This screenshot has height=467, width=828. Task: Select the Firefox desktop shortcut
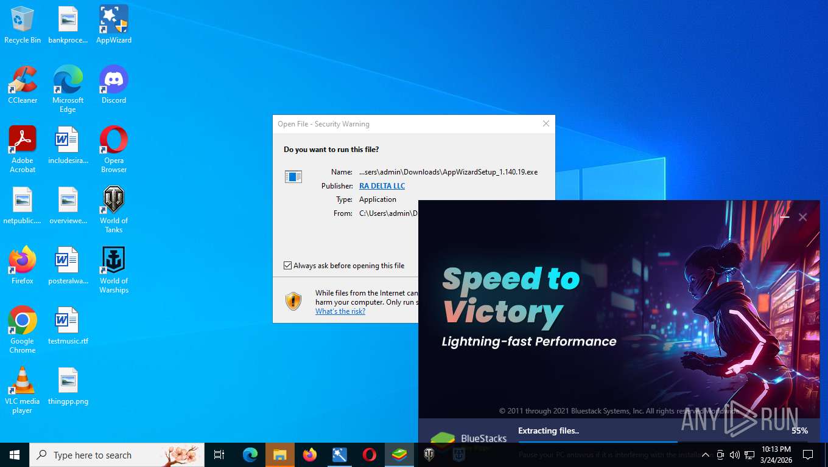click(23, 266)
